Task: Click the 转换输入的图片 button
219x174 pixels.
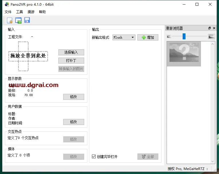Action: tap(71, 69)
